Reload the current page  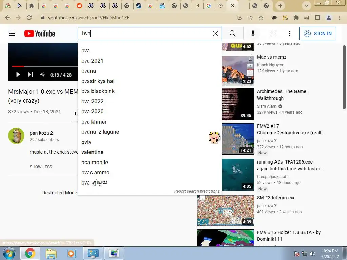pyautogui.click(x=29, y=18)
